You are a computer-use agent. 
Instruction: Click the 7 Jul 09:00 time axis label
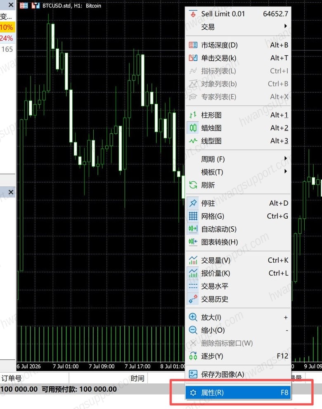click(x=102, y=366)
